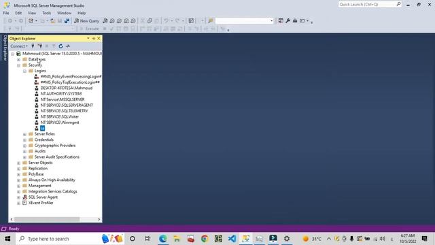Image resolution: width=435 pixels, height=245 pixels.
Task: Select the XEvent Profiler node
Action: pos(41,203)
